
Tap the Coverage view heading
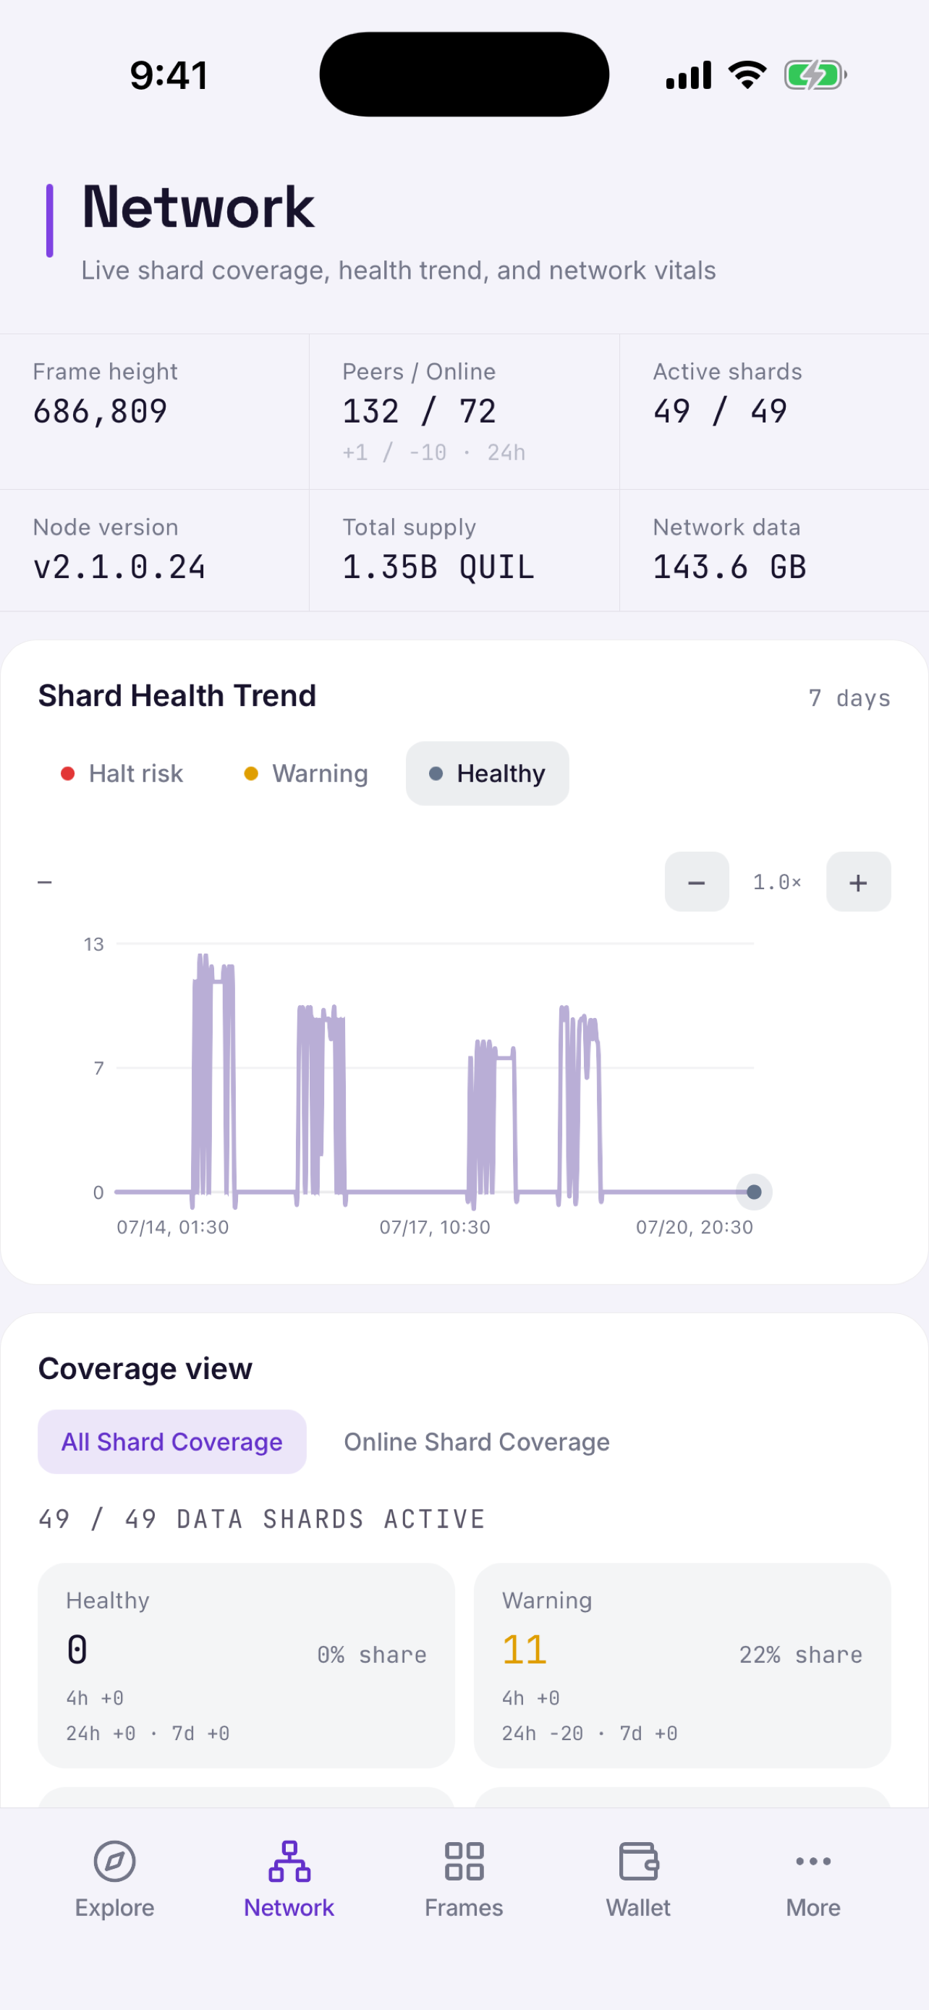click(x=145, y=1369)
